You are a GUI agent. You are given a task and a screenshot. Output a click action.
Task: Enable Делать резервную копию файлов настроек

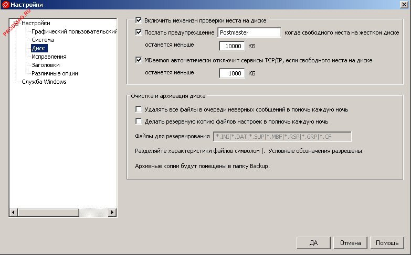click(x=139, y=121)
